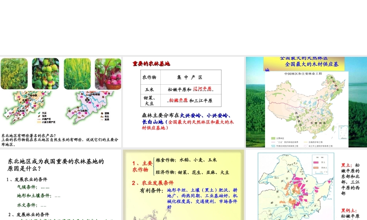Image resolution: width=367 pixels, height=220 pixels.
Task: Click the 1、发展农业的条件 line
Action: tap(27, 180)
